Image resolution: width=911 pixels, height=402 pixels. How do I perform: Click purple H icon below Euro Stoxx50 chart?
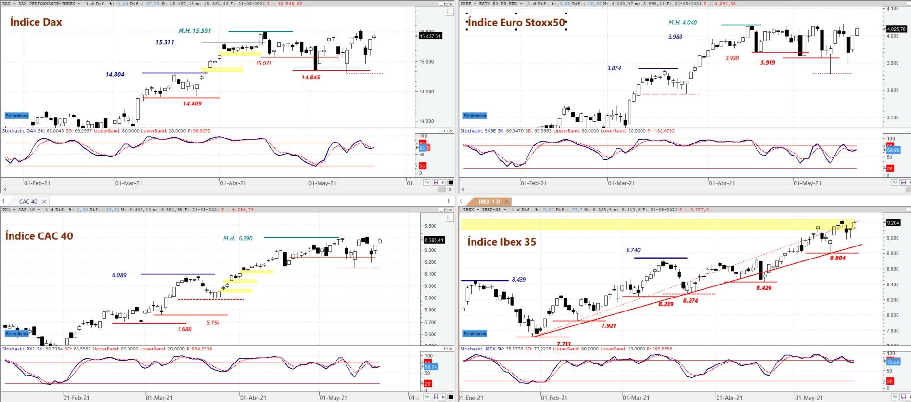point(904,182)
